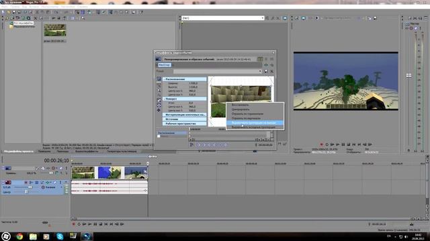
Task: Toggle Lock Aspect Ratio in Pan/Crop
Action: (159, 100)
